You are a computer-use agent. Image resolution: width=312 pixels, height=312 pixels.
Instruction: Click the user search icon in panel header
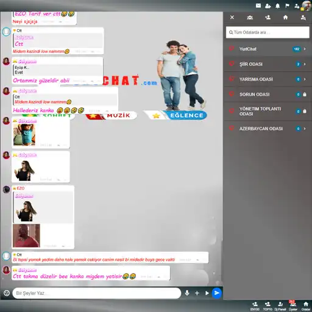[x=303, y=18]
